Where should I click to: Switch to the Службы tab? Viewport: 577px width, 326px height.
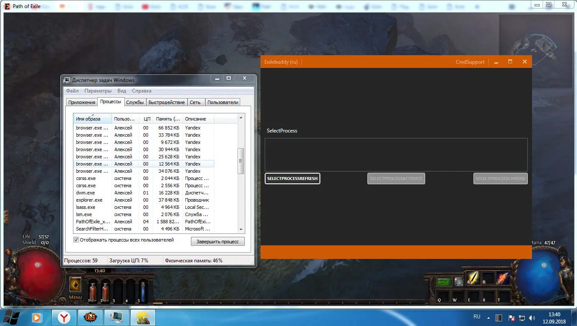point(135,102)
